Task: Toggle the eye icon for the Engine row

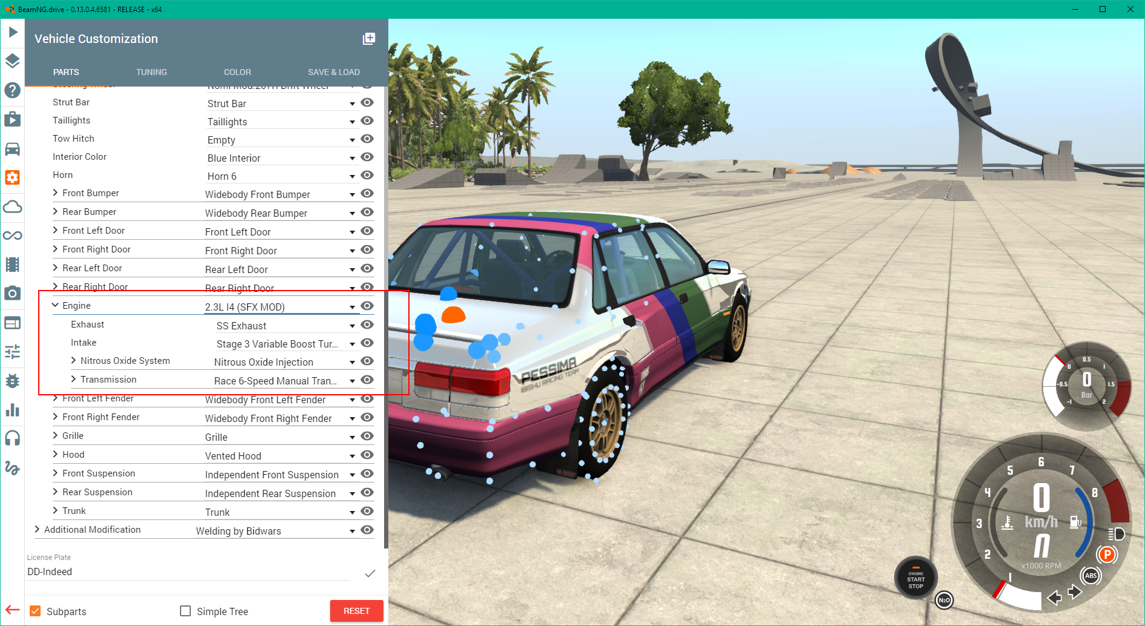Action: coord(367,306)
